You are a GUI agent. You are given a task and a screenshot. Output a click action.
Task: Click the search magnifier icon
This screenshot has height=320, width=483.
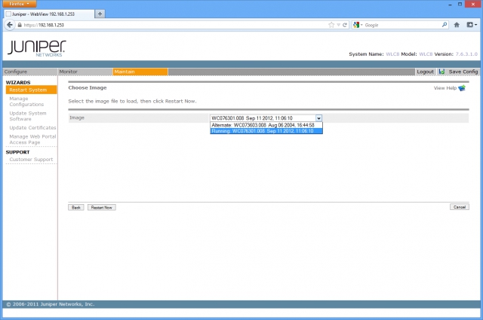tap(445, 25)
